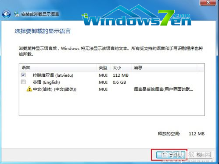Check the 英语 (English) checkbox
The width and height of the screenshot is (219, 164).
[23, 82]
